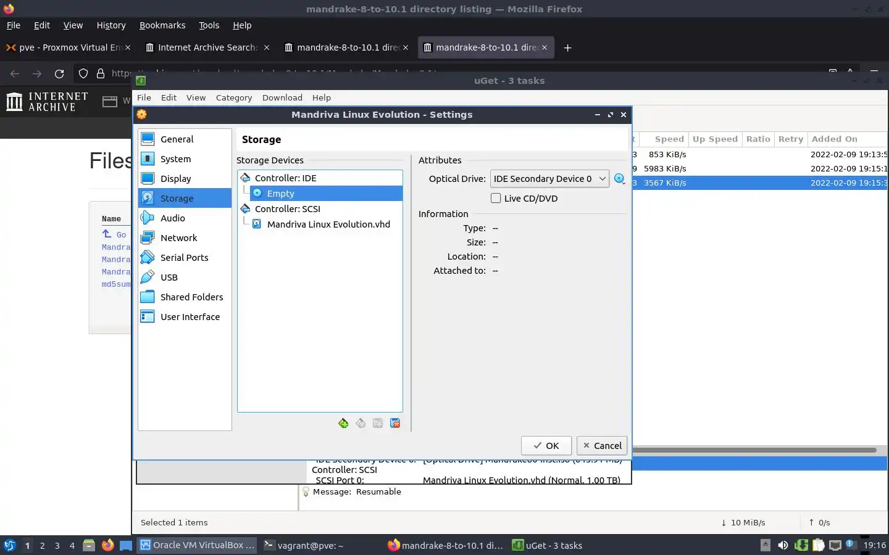Select the Storage settings category

click(185, 199)
